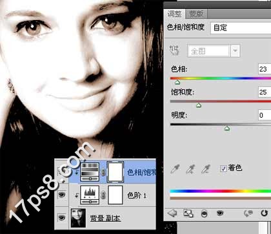Click the 明度 slider handle

[227, 129]
